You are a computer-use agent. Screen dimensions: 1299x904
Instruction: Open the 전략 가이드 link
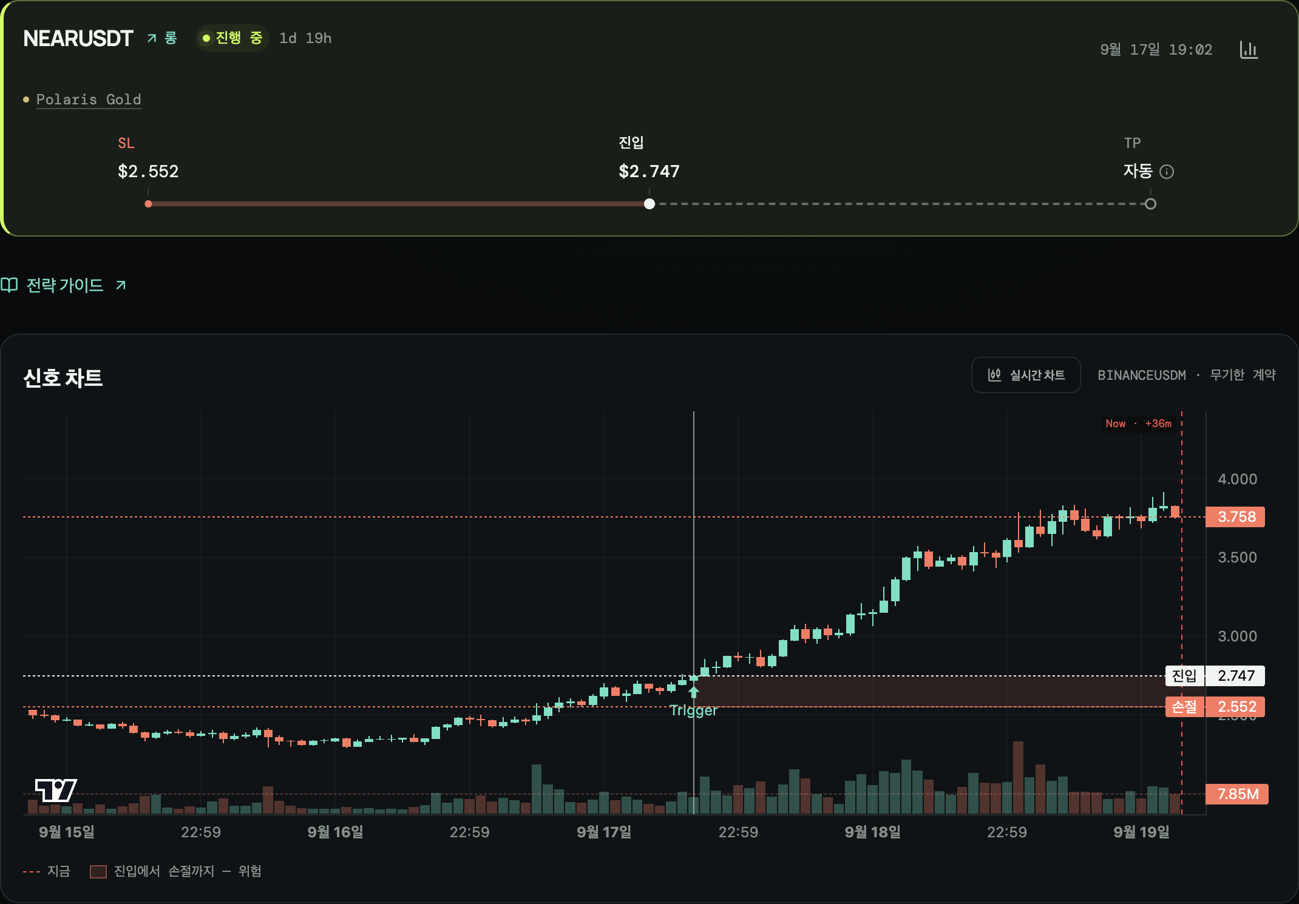click(x=64, y=285)
